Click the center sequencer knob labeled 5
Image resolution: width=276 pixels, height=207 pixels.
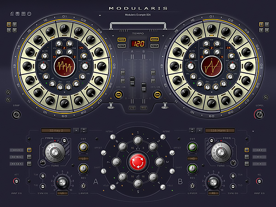pyautogui.click(x=138, y=184)
